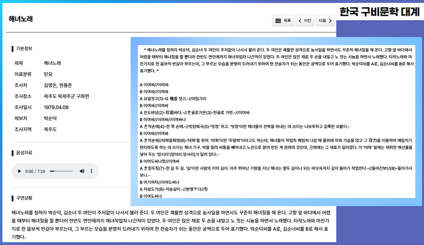Open the 목록 list view button
424x245 pixels.
click(x=283, y=21)
